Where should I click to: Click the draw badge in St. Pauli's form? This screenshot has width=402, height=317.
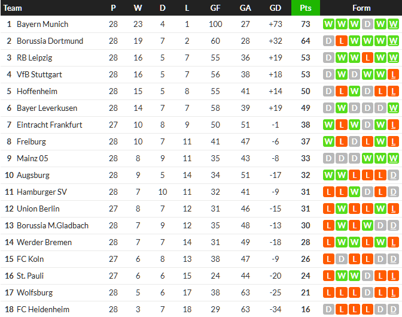coord(367,276)
